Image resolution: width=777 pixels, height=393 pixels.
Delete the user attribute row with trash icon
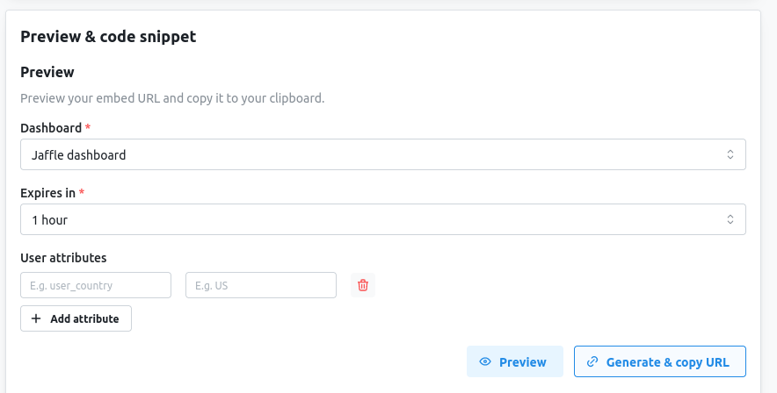[x=363, y=285]
